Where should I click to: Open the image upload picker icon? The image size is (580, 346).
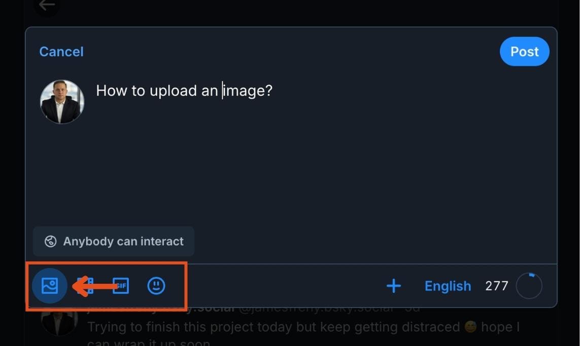click(50, 286)
